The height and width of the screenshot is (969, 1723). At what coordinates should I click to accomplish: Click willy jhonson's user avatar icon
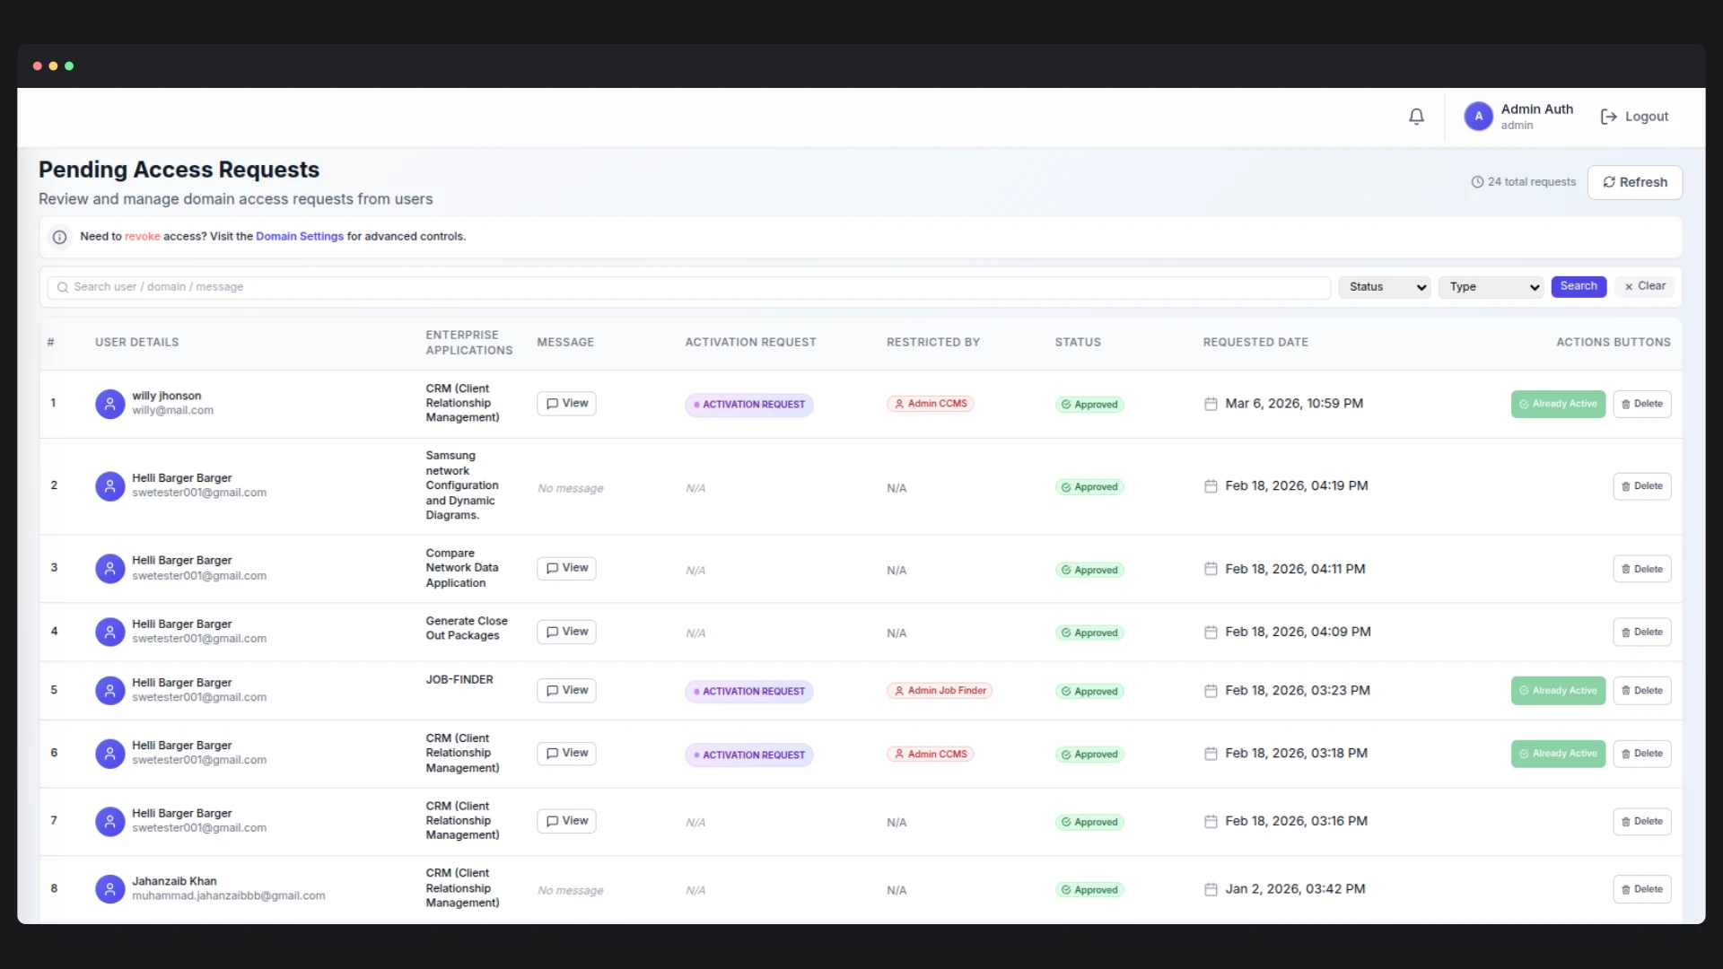(x=109, y=404)
